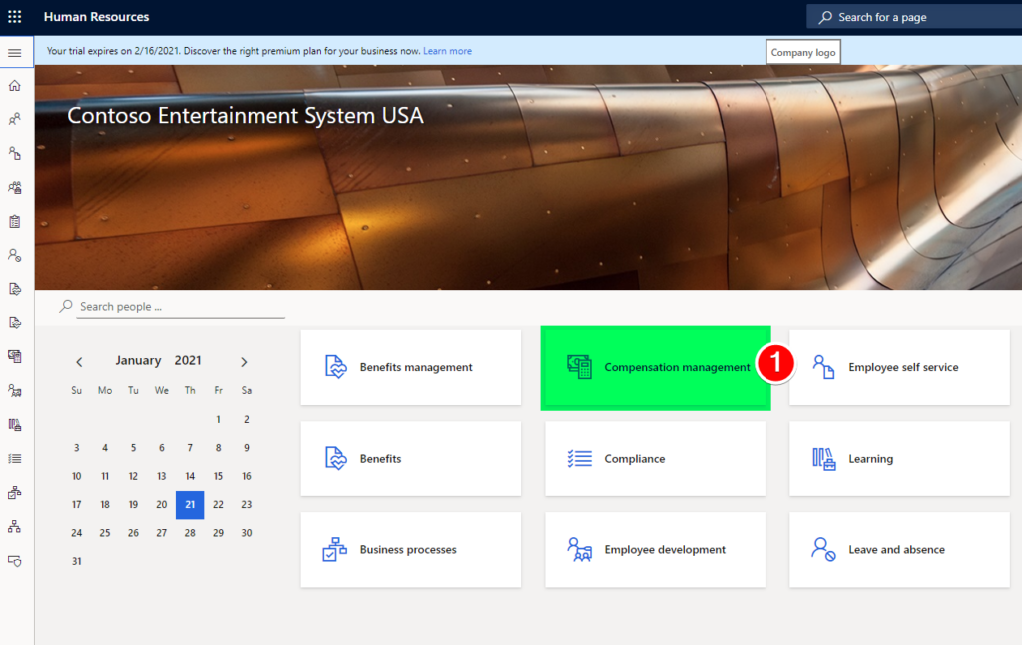Image resolution: width=1022 pixels, height=645 pixels.
Task: Go to Home in left sidebar
Action: click(x=14, y=86)
